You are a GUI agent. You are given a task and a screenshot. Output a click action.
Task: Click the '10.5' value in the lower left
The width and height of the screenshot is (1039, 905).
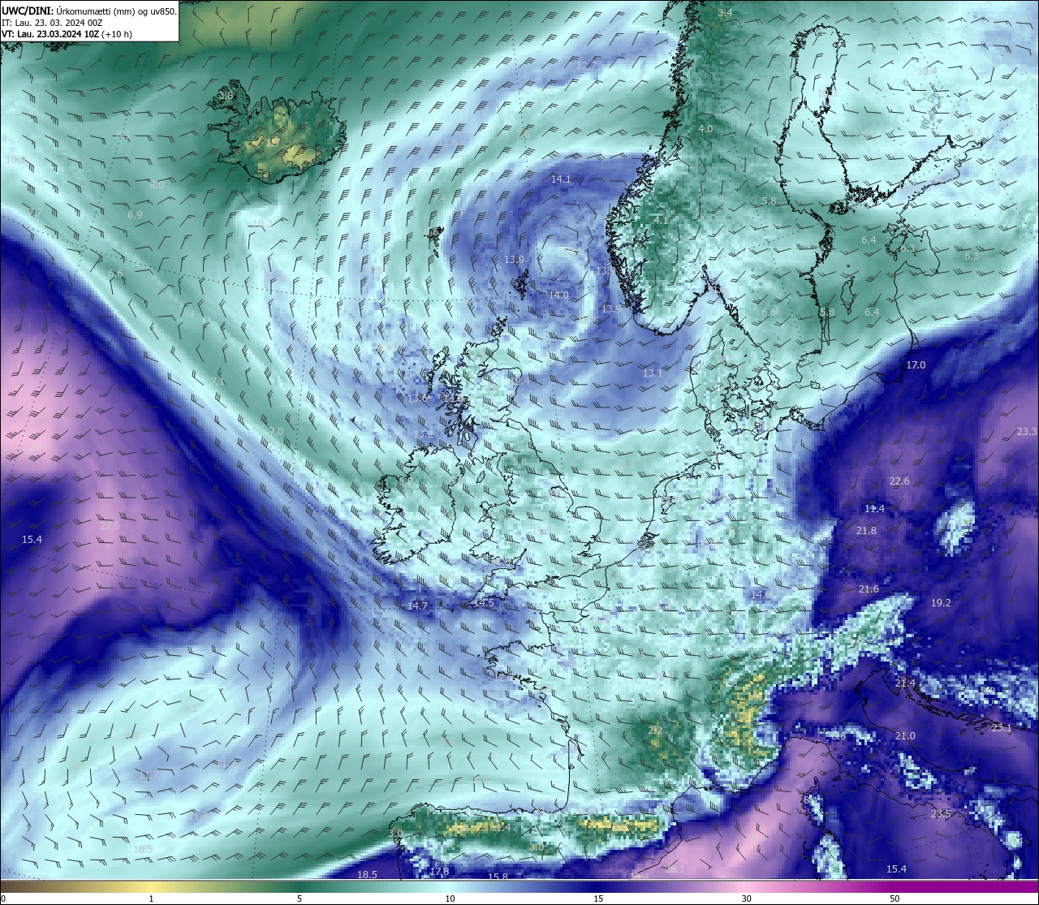point(143,849)
